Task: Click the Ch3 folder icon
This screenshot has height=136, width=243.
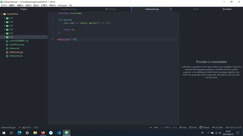Action: coord(7,26)
